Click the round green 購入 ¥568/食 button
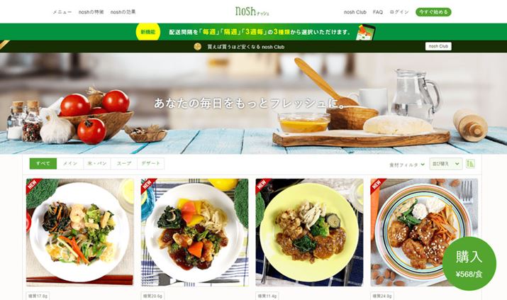 [x=469, y=263]
